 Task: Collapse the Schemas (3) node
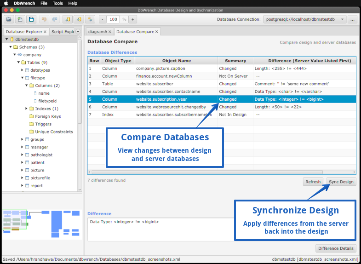pos(11,47)
